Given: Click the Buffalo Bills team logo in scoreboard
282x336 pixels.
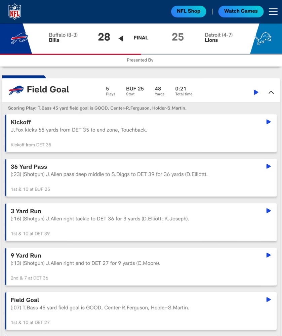Looking at the screenshot, I should point(19,38).
